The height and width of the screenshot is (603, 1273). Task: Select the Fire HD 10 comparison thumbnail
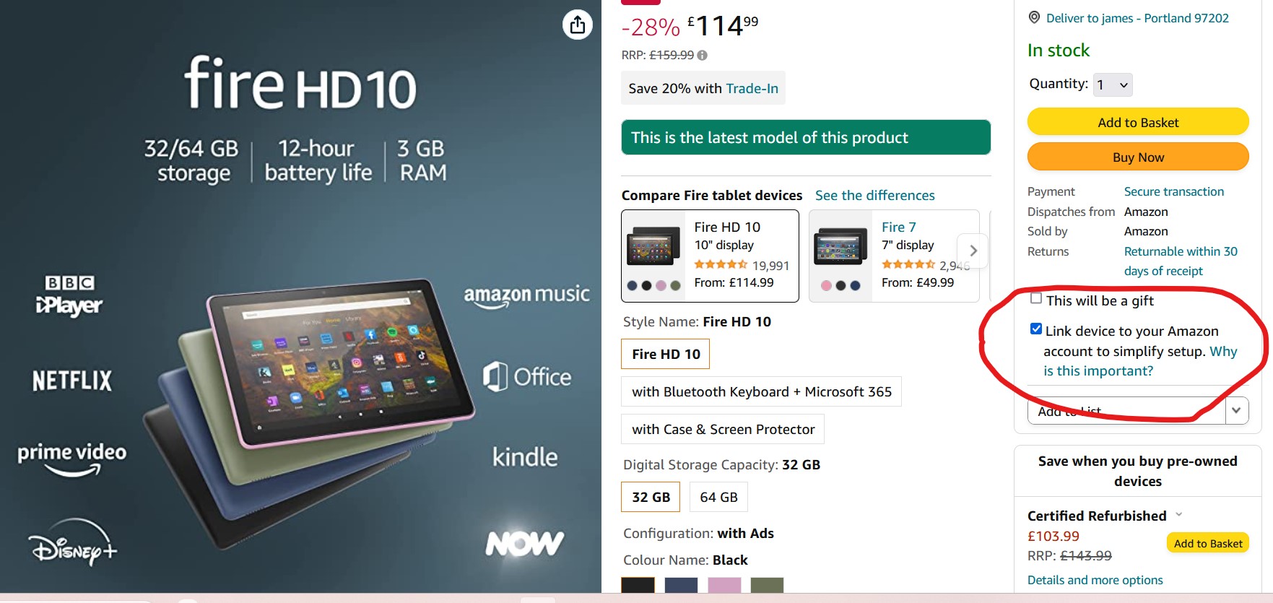click(x=653, y=248)
